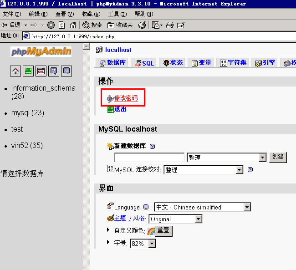Open the 编辑(E) menu

pyautogui.click(x=38, y=14)
